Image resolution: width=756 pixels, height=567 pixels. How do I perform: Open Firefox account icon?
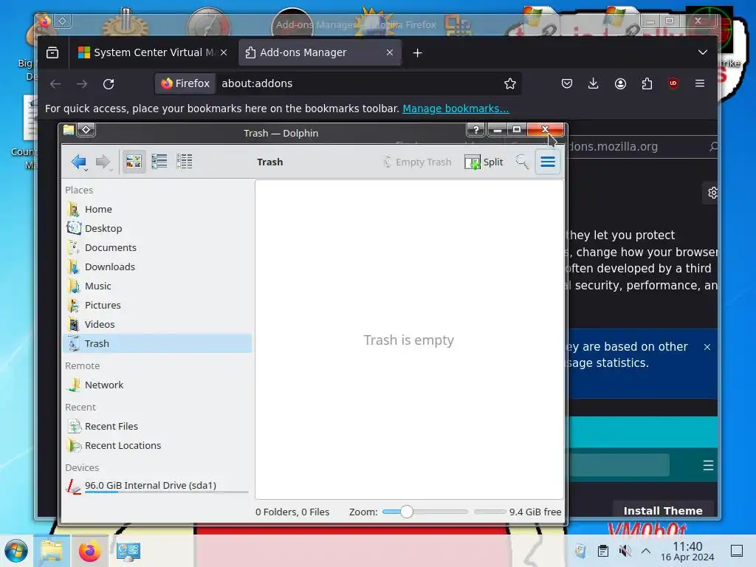(x=620, y=84)
